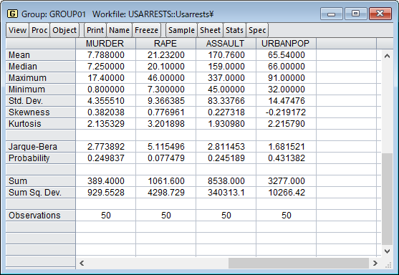Click MURDER probability value 0.249837
Viewport: 399px width, 275px height.
(106, 158)
